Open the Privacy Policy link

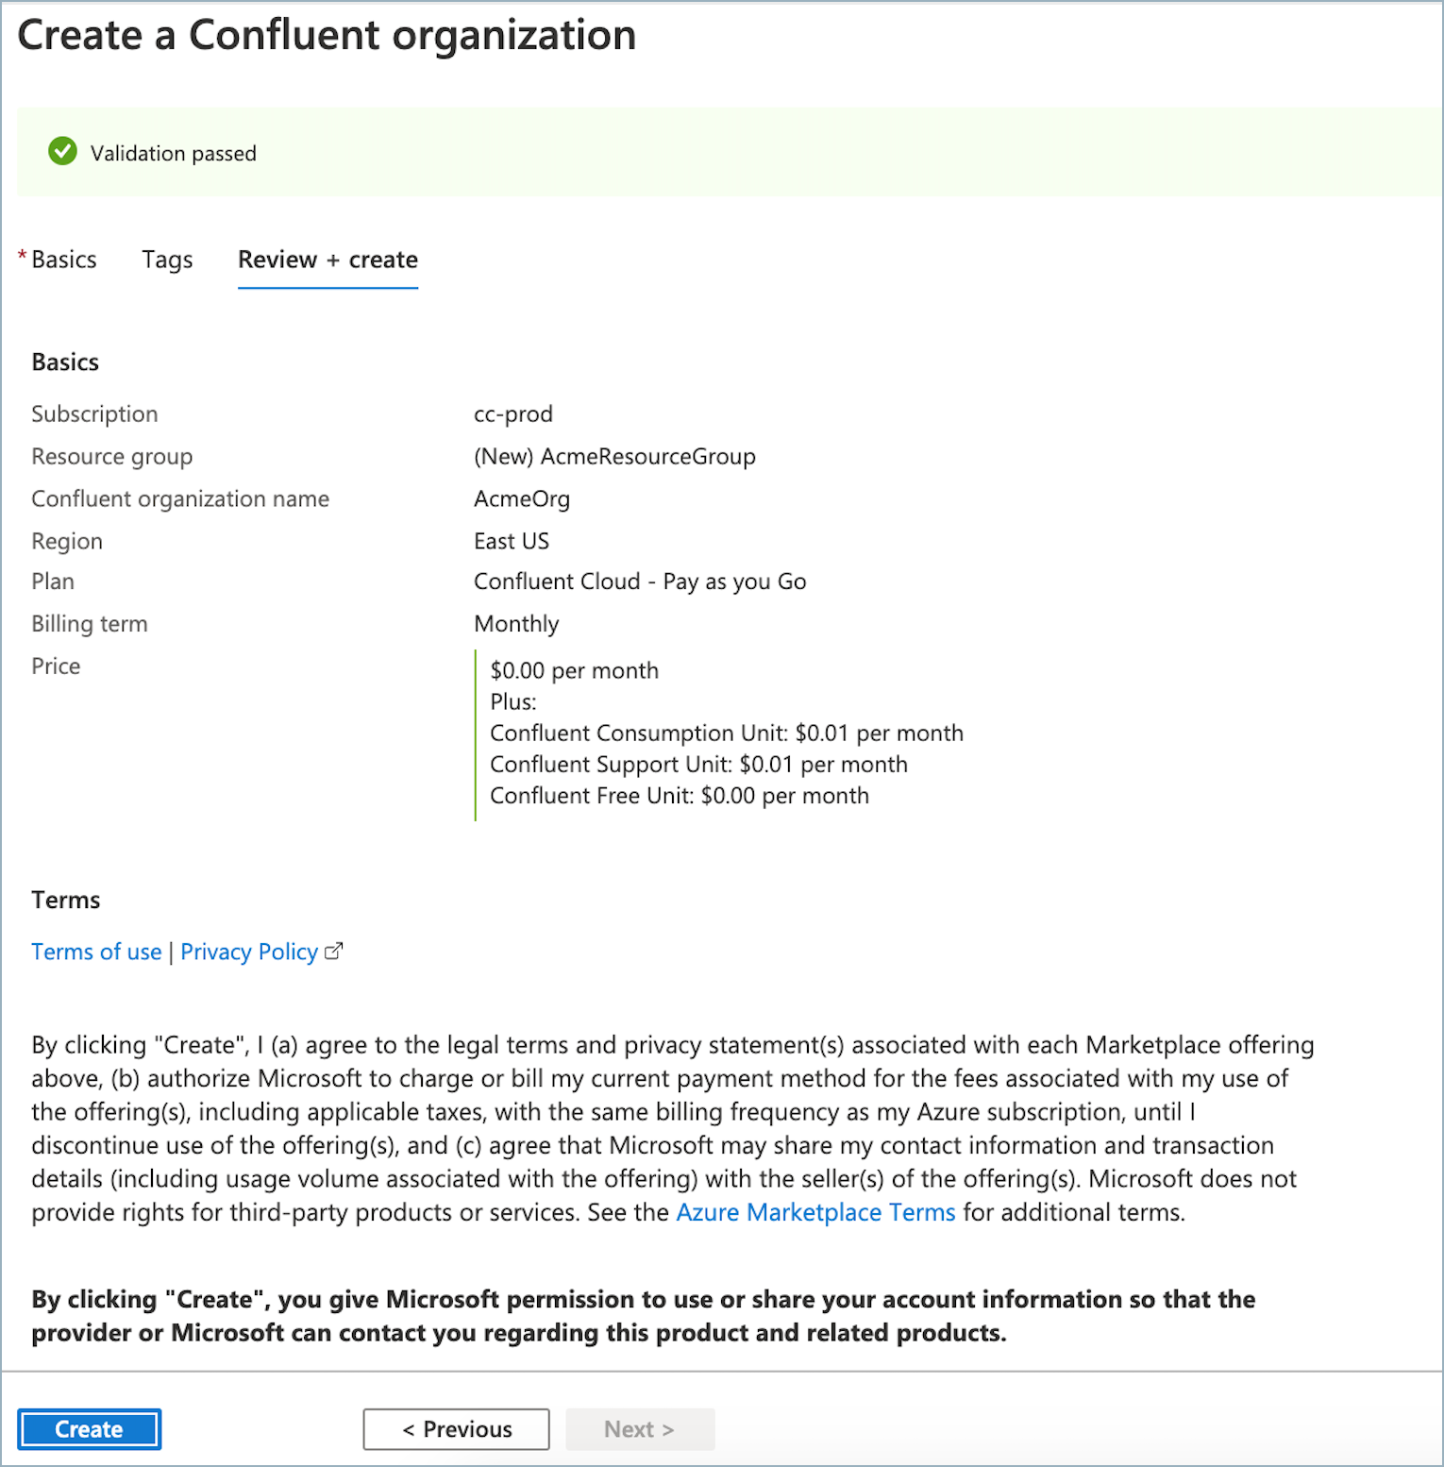[x=248, y=951]
